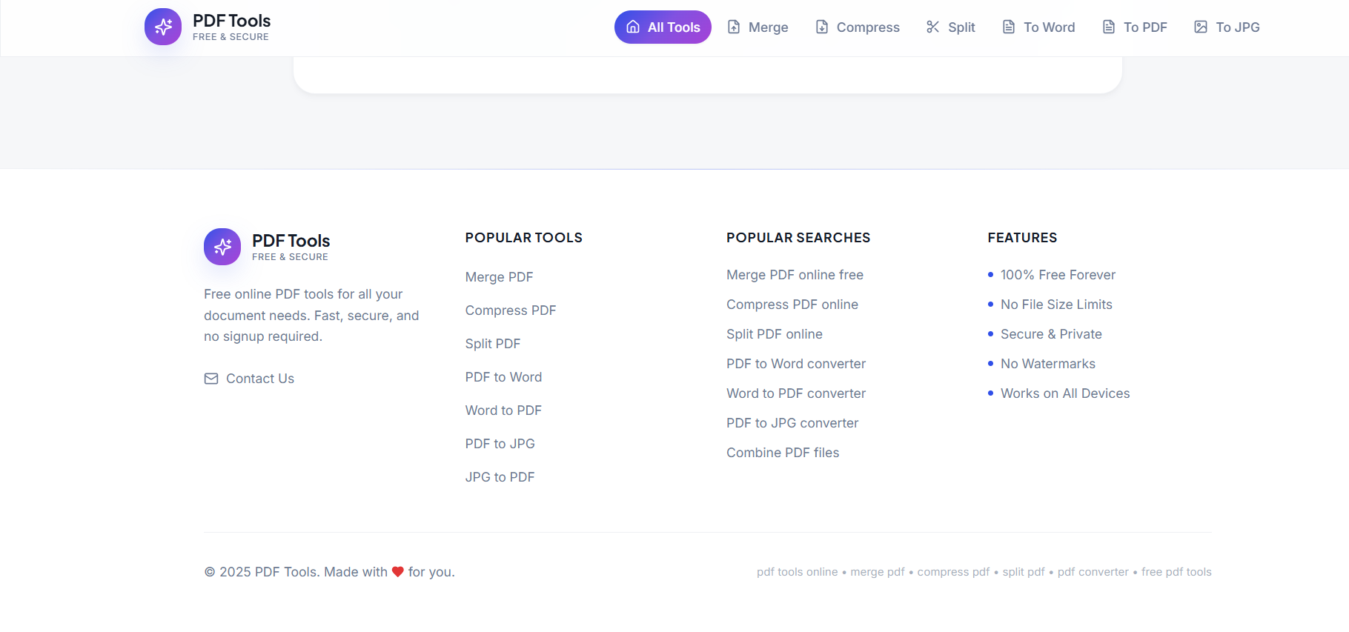Open Merge PDF online free link
Image resolution: width=1349 pixels, height=632 pixels.
tap(795, 275)
